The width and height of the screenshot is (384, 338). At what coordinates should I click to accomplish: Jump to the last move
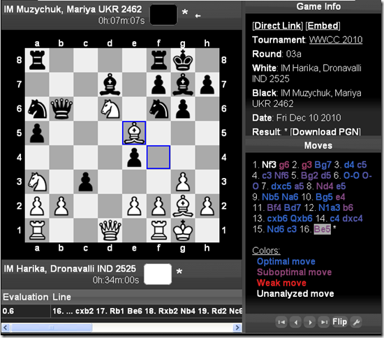324,322
